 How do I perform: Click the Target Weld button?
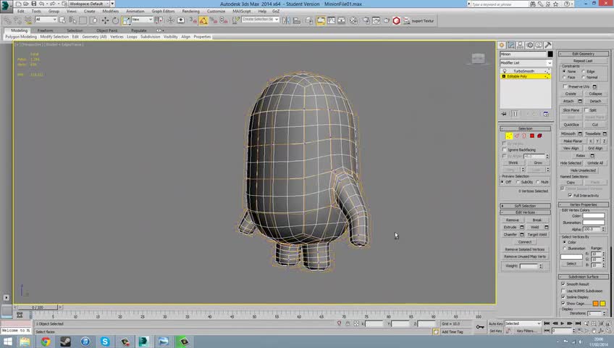click(x=537, y=234)
